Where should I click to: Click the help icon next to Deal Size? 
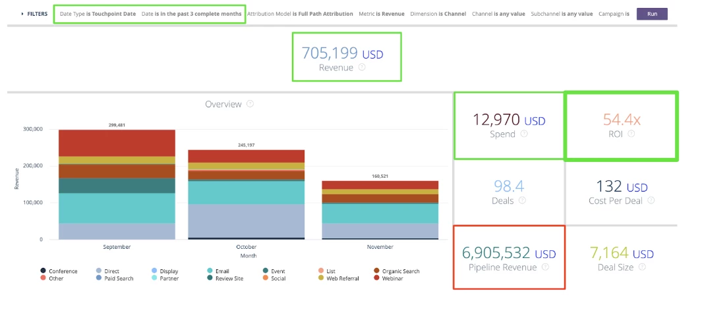(642, 267)
